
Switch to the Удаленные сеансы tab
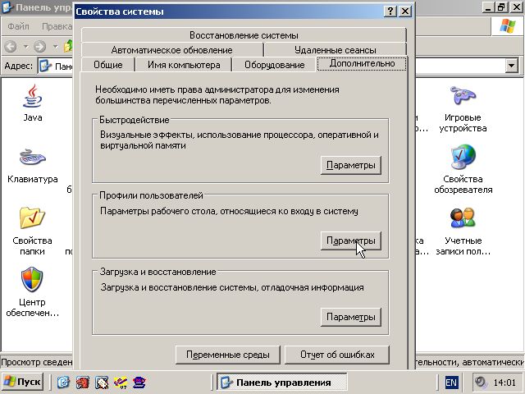click(x=336, y=50)
